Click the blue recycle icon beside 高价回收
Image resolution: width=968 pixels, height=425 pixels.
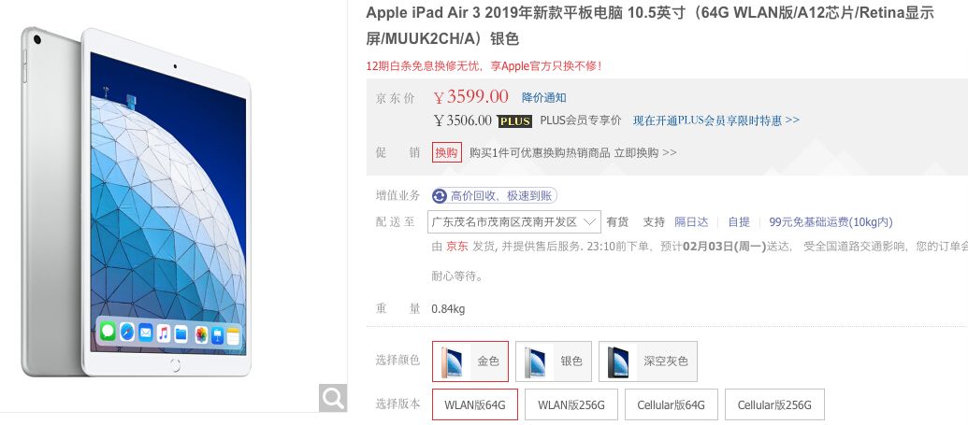pyautogui.click(x=440, y=196)
